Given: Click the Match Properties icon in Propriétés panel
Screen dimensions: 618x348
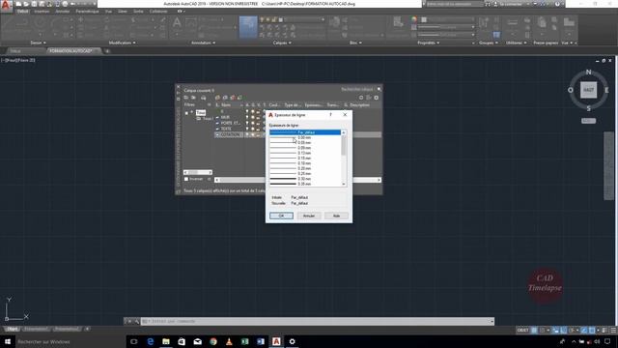Looking at the screenshot, I should click(398, 23).
